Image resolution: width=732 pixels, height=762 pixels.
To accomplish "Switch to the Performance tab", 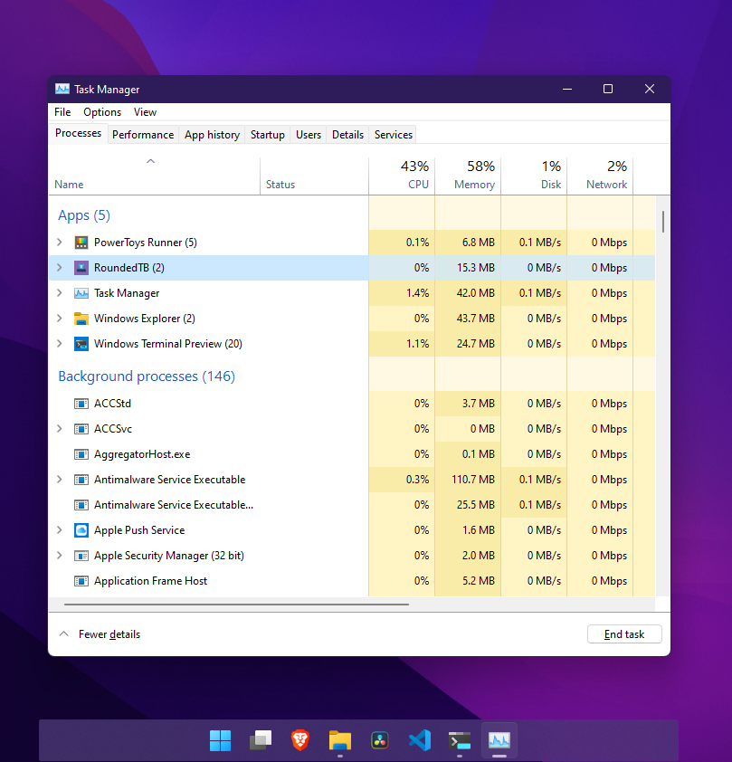I will [x=143, y=135].
